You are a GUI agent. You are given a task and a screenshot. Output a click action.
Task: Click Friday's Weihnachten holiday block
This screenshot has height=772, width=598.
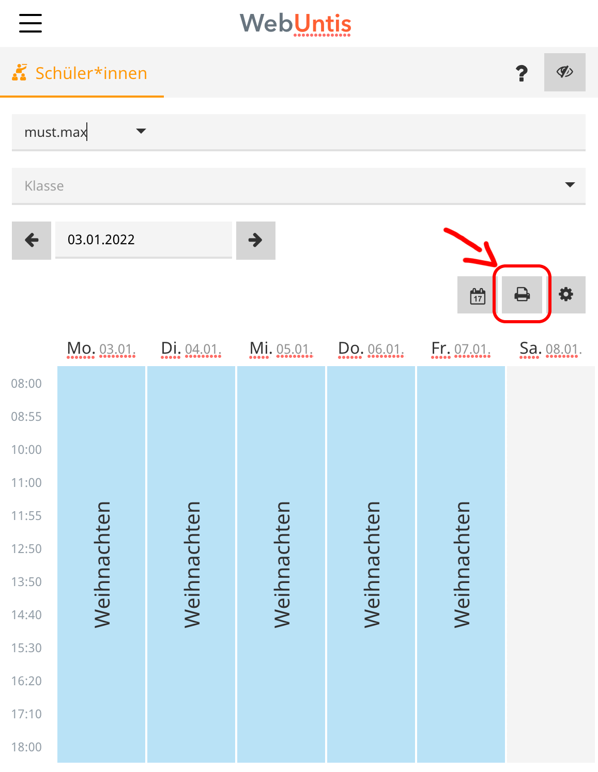click(461, 564)
